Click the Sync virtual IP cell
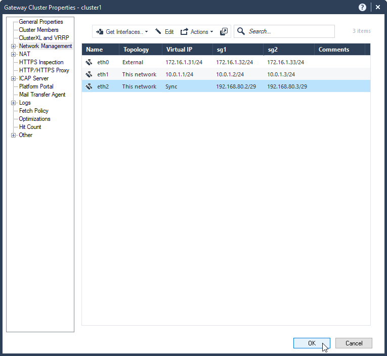 click(x=171, y=86)
